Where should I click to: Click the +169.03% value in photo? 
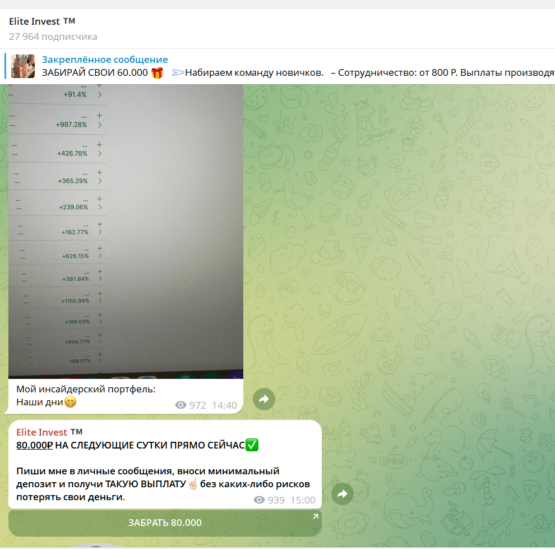(77, 322)
